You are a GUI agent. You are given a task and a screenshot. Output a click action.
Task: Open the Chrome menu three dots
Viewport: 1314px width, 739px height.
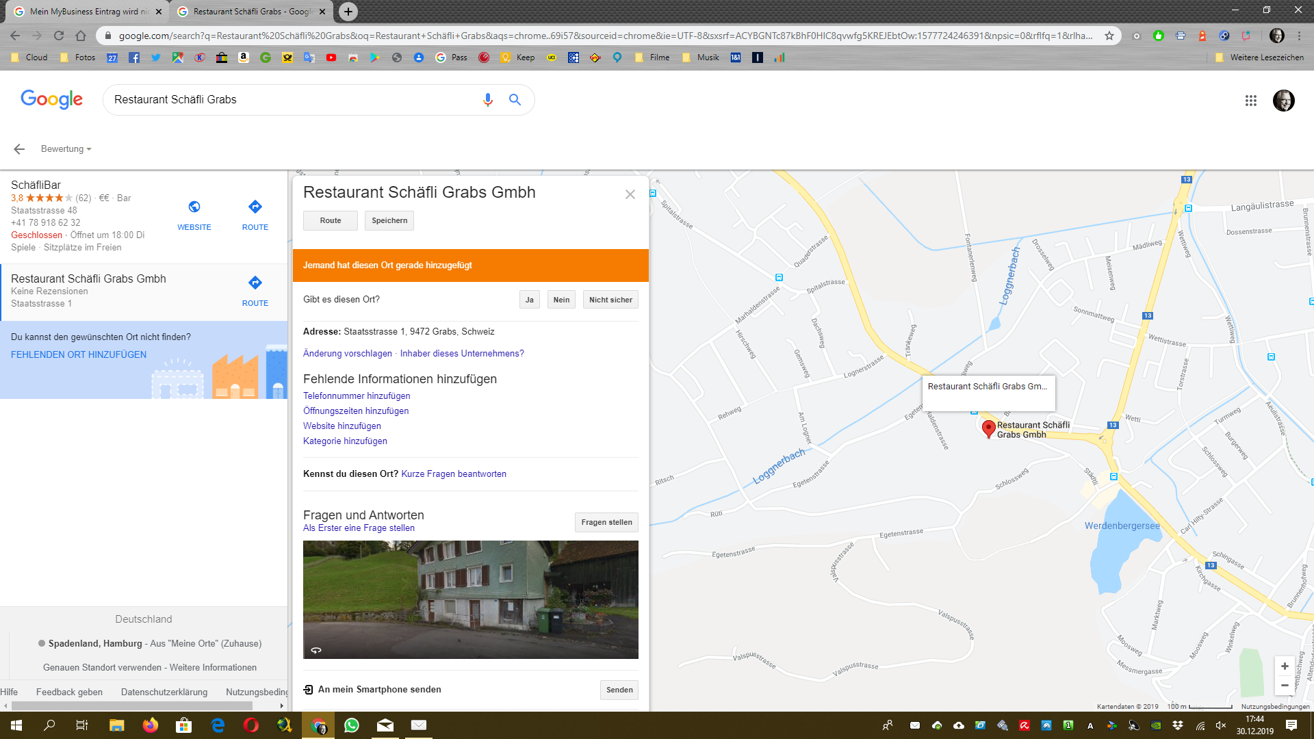coord(1299,36)
